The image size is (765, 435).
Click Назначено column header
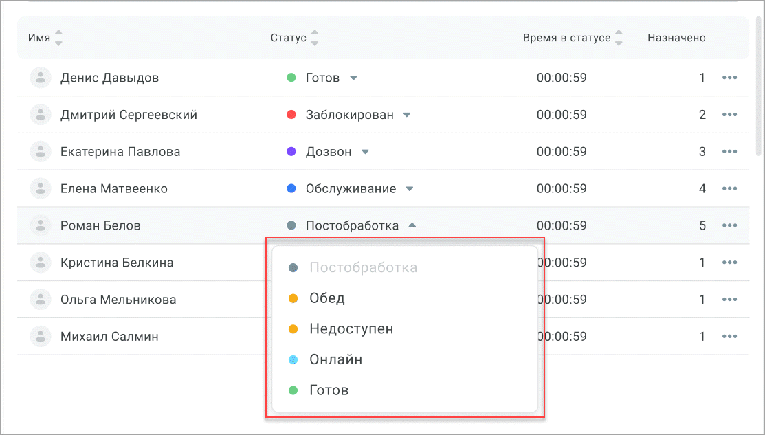[x=676, y=38]
